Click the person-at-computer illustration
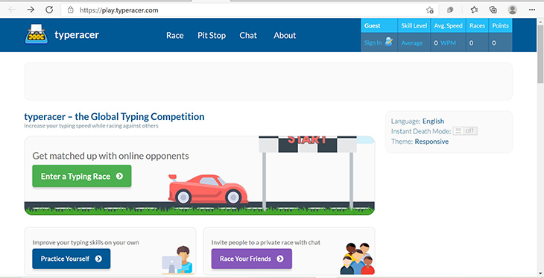This screenshot has width=544, height=278. click(177, 259)
